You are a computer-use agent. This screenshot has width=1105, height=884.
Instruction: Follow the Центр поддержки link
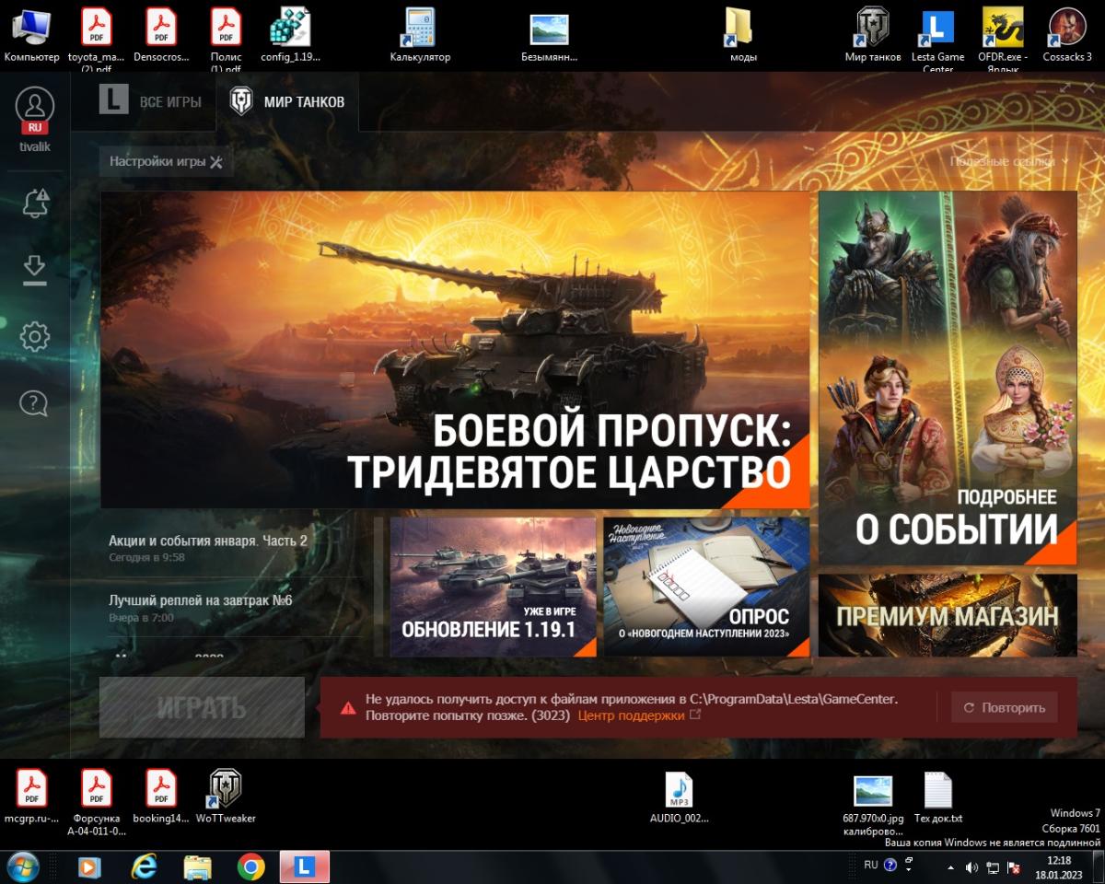(x=632, y=715)
